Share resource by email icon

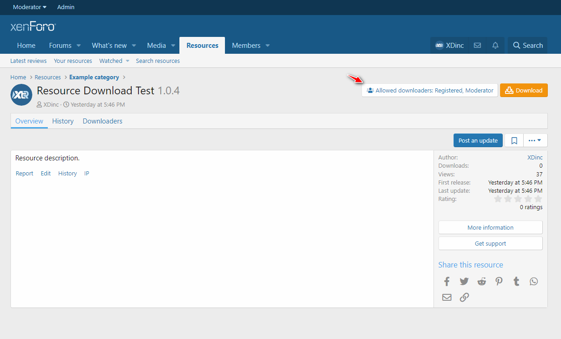[447, 298]
